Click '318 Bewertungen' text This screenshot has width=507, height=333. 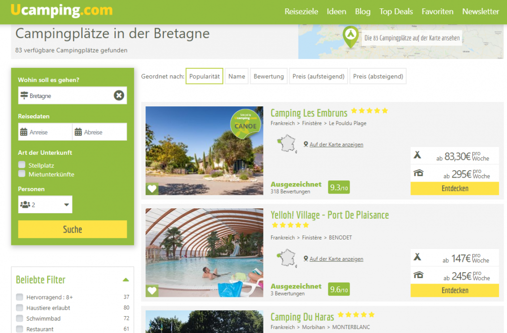[x=290, y=191]
